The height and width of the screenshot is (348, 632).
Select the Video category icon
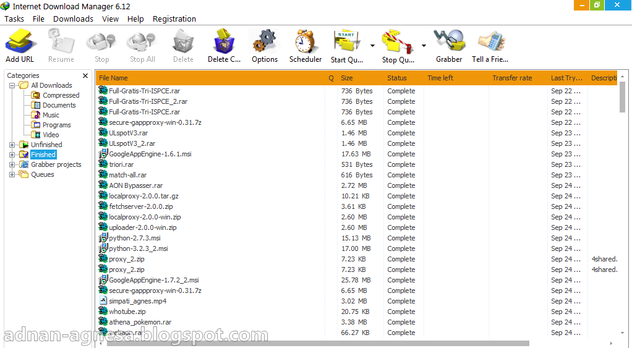coord(36,135)
